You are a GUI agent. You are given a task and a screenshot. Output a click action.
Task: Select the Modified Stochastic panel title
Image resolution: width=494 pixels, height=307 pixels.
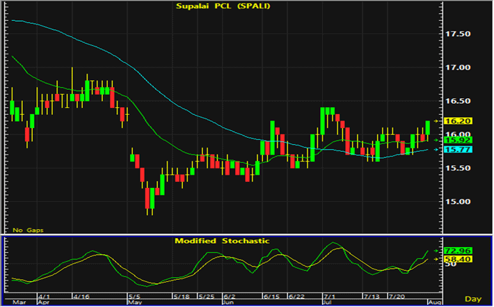(222, 241)
